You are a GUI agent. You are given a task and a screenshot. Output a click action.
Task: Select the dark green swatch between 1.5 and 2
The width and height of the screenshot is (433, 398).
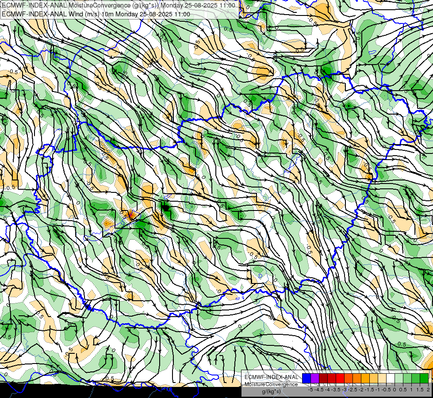point(424,378)
